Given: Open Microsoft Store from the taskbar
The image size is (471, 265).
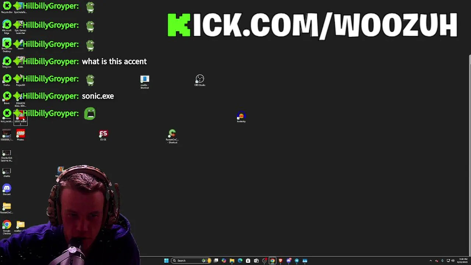Looking at the screenshot, I should 248,261.
